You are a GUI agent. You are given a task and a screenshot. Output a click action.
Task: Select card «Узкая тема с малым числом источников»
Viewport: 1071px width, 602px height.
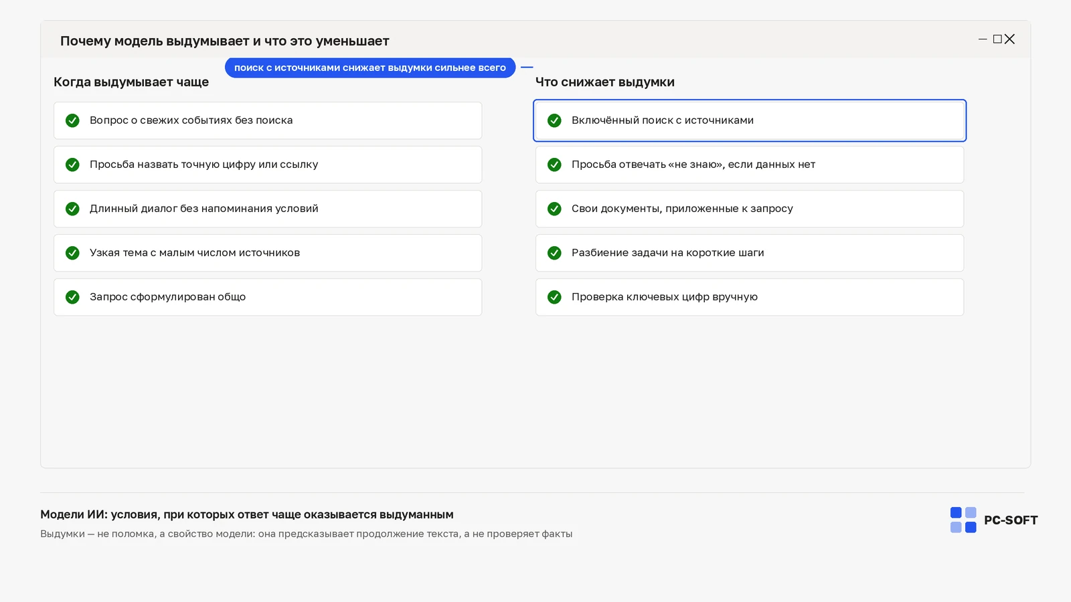coord(268,253)
